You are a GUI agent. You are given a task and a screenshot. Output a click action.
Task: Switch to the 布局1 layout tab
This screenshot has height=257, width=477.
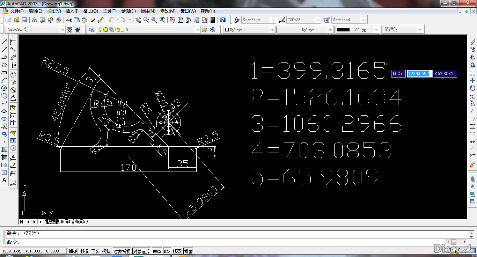click(x=65, y=221)
